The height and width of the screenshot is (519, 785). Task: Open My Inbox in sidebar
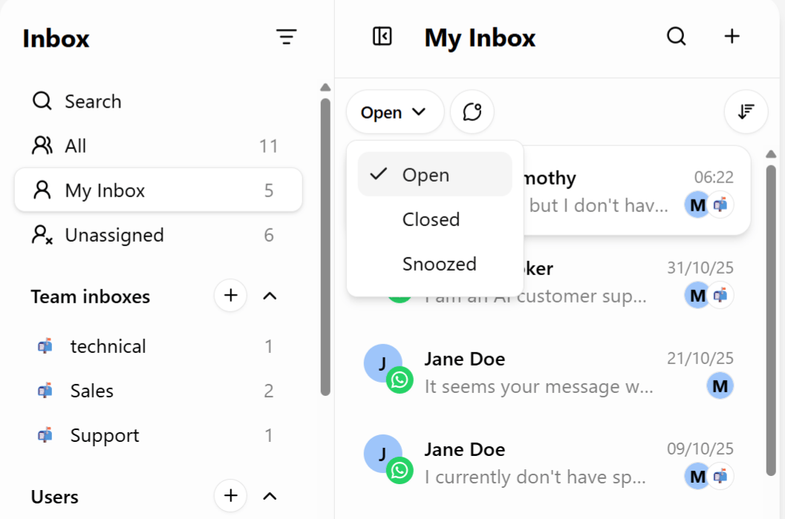pos(158,190)
